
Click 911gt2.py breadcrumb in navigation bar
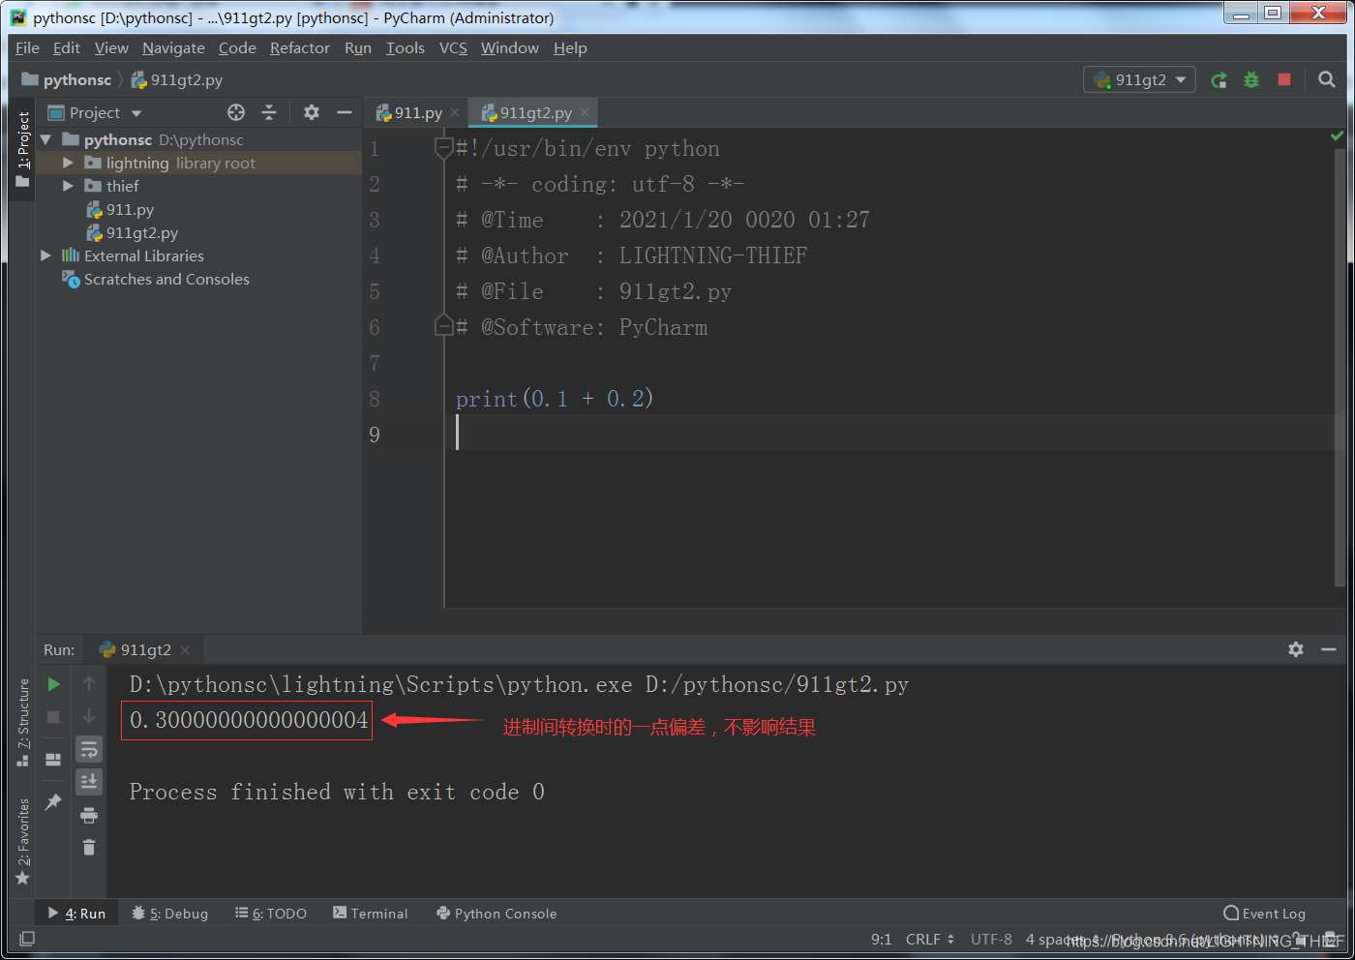177,80
